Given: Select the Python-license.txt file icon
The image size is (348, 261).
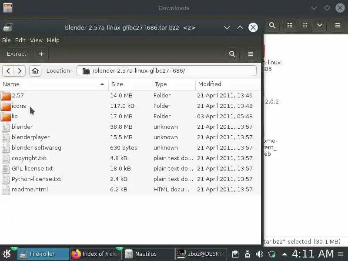Looking at the screenshot, I should (6, 179).
